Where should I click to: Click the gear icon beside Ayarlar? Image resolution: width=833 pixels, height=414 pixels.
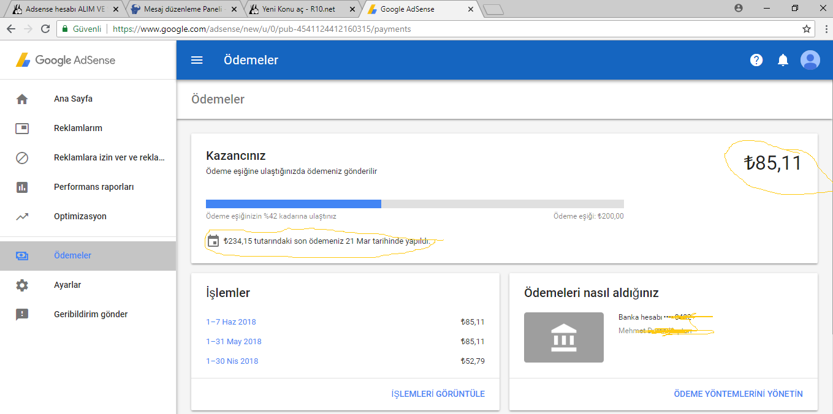click(22, 285)
